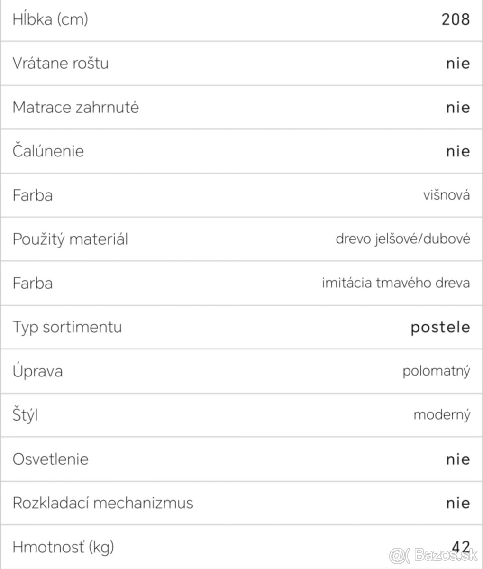
Task: Click the "Rozkladací mechanizmus" label
Action: [103, 503]
